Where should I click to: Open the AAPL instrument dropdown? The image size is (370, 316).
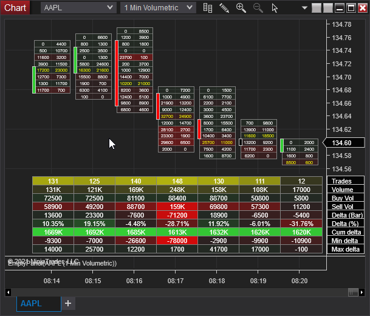78,8
